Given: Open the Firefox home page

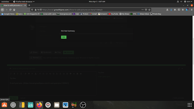Looking at the screenshot, I should point(14,10).
